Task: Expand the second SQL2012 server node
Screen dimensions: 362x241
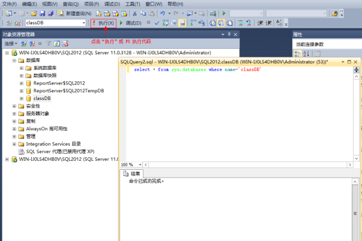Action: point(7,159)
